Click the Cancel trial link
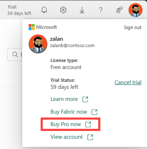 128,82
